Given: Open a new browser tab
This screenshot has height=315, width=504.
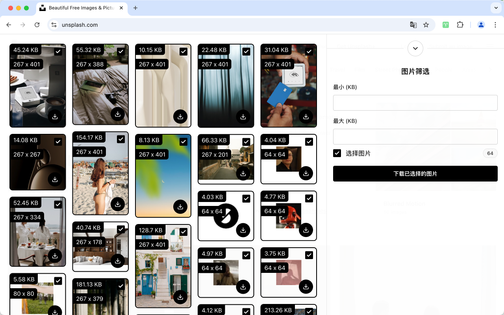Looking at the screenshot, I should coord(135,8).
